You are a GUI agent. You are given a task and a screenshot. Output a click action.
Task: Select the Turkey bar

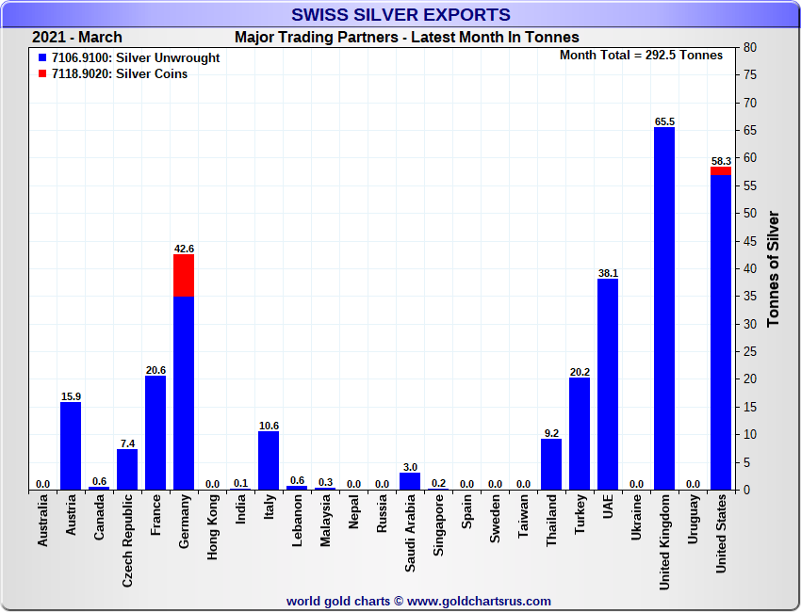580,433
